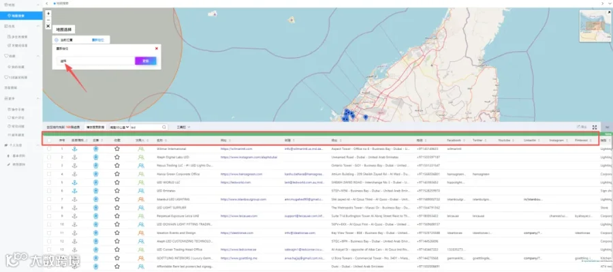Click the location text field in relocation dialog
The height and width of the screenshot is (272, 613).
tap(96, 61)
